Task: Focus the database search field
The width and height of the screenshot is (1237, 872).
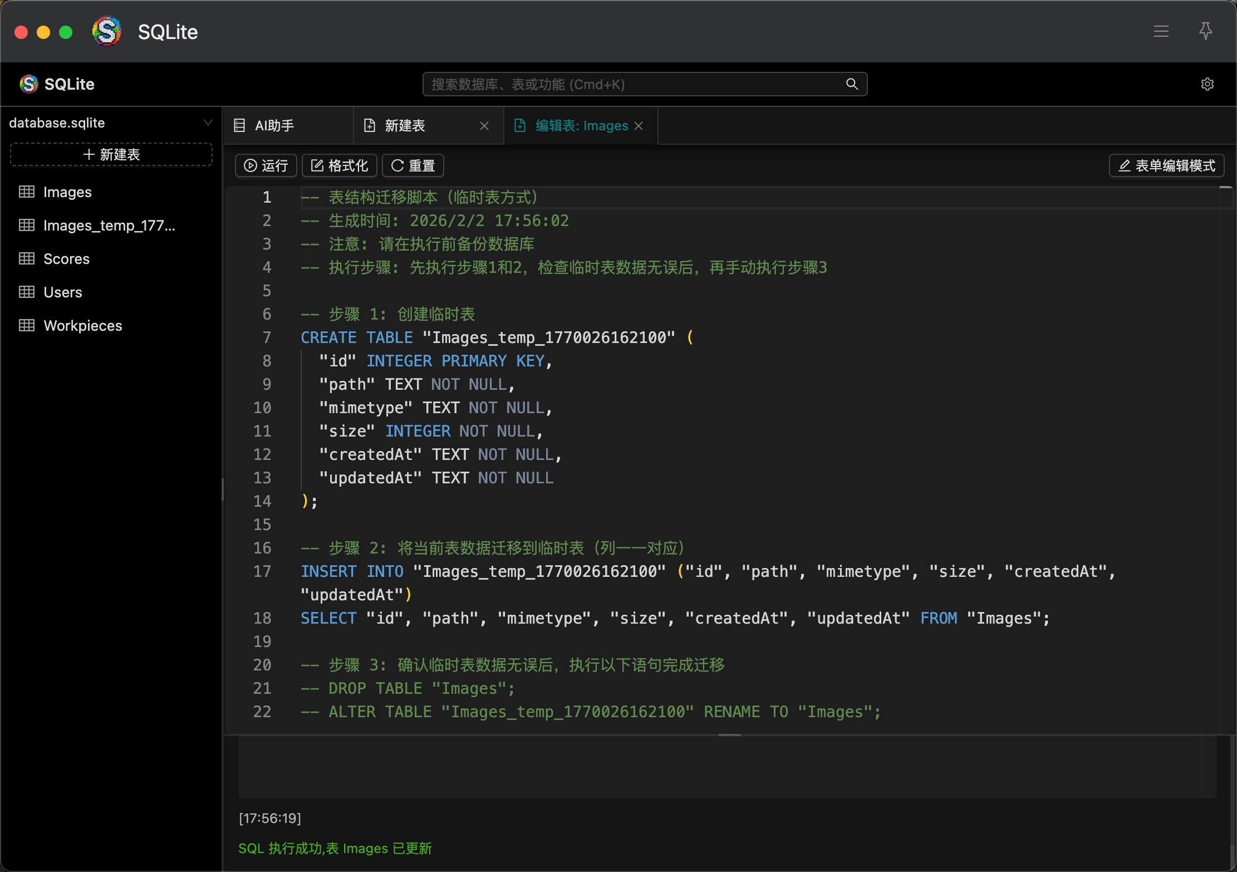Action: point(635,84)
